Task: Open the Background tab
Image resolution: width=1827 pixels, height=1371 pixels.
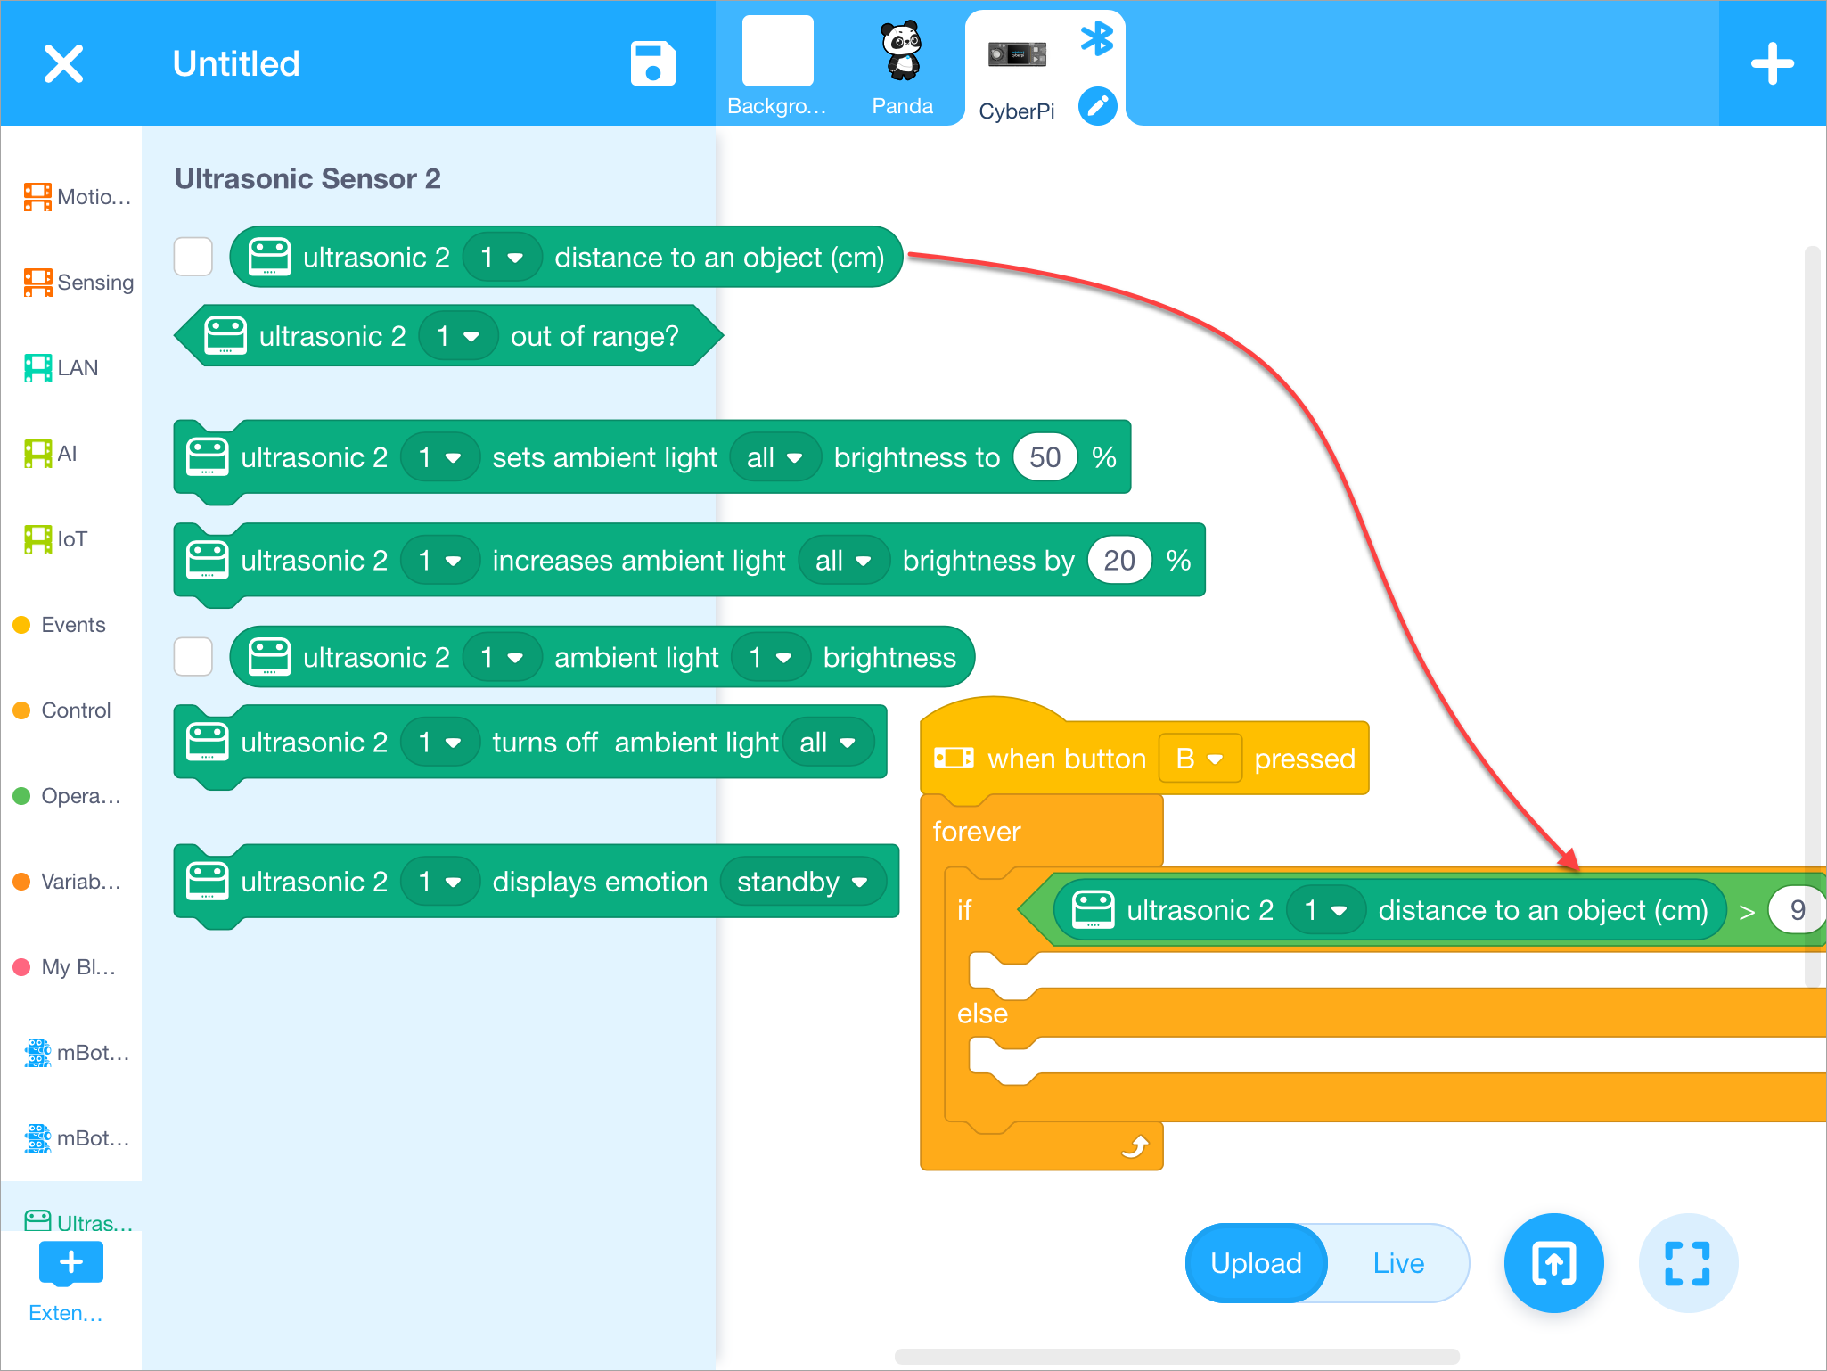Action: (x=777, y=67)
